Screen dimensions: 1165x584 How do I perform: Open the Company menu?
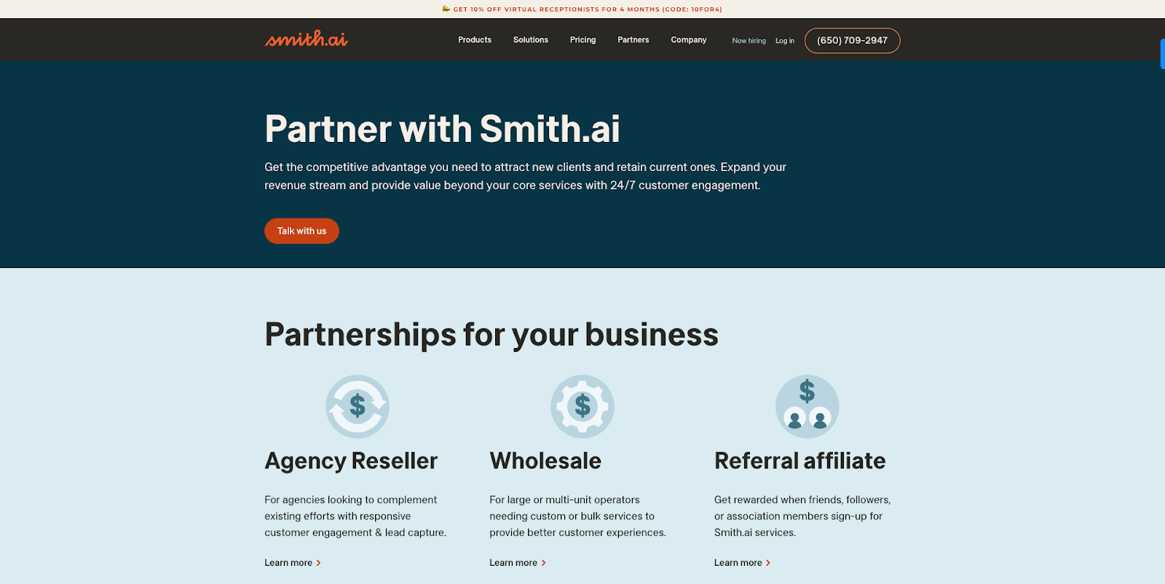coord(689,40)
